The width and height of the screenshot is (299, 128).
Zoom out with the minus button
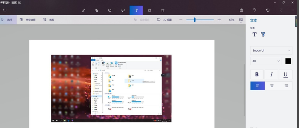[x=181, y=20]
